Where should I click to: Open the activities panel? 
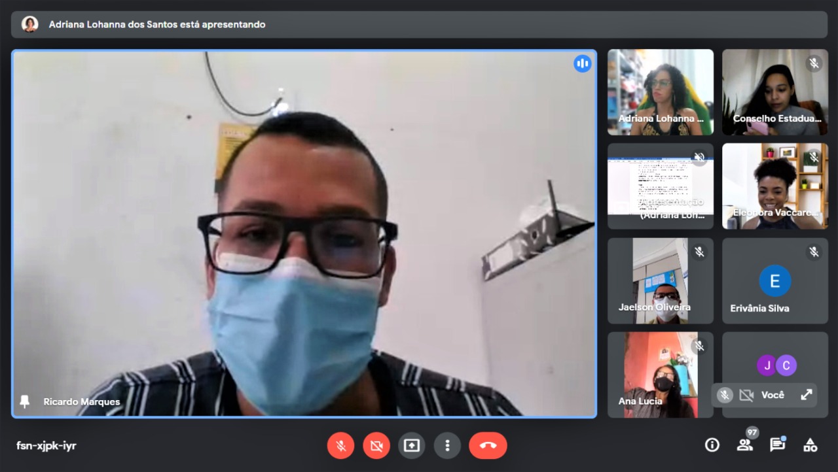coord(810,445)
